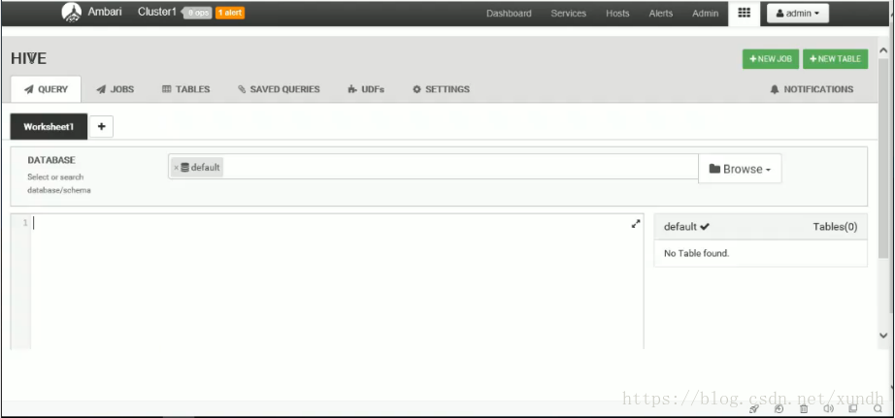This screenshot has height=418, width=895.
Task: Click the magnifier icon in status bar
Action: click(x=878, y=408)
